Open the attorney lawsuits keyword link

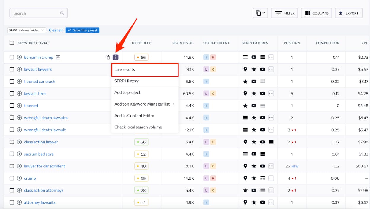click(x=40, y=202)
